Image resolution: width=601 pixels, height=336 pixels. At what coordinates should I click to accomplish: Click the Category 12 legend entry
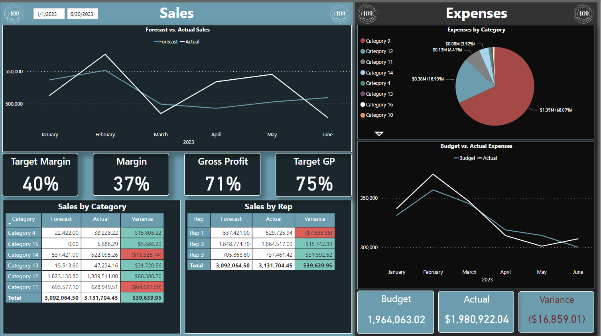[x=376, y=51]
